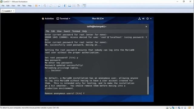Enter full screen mode icon

coord(74,6)
